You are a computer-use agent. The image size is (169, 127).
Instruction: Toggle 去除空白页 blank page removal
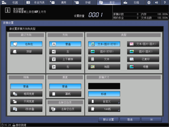[x=65, y=109]
